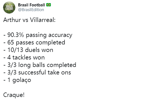Click the words successful take ons

click(45, 72)
